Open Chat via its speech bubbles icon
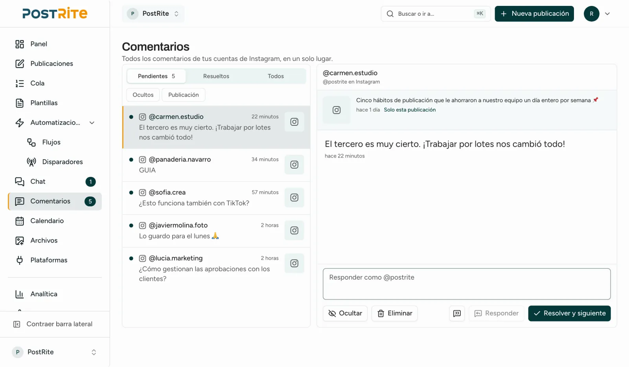 (20, 182)
